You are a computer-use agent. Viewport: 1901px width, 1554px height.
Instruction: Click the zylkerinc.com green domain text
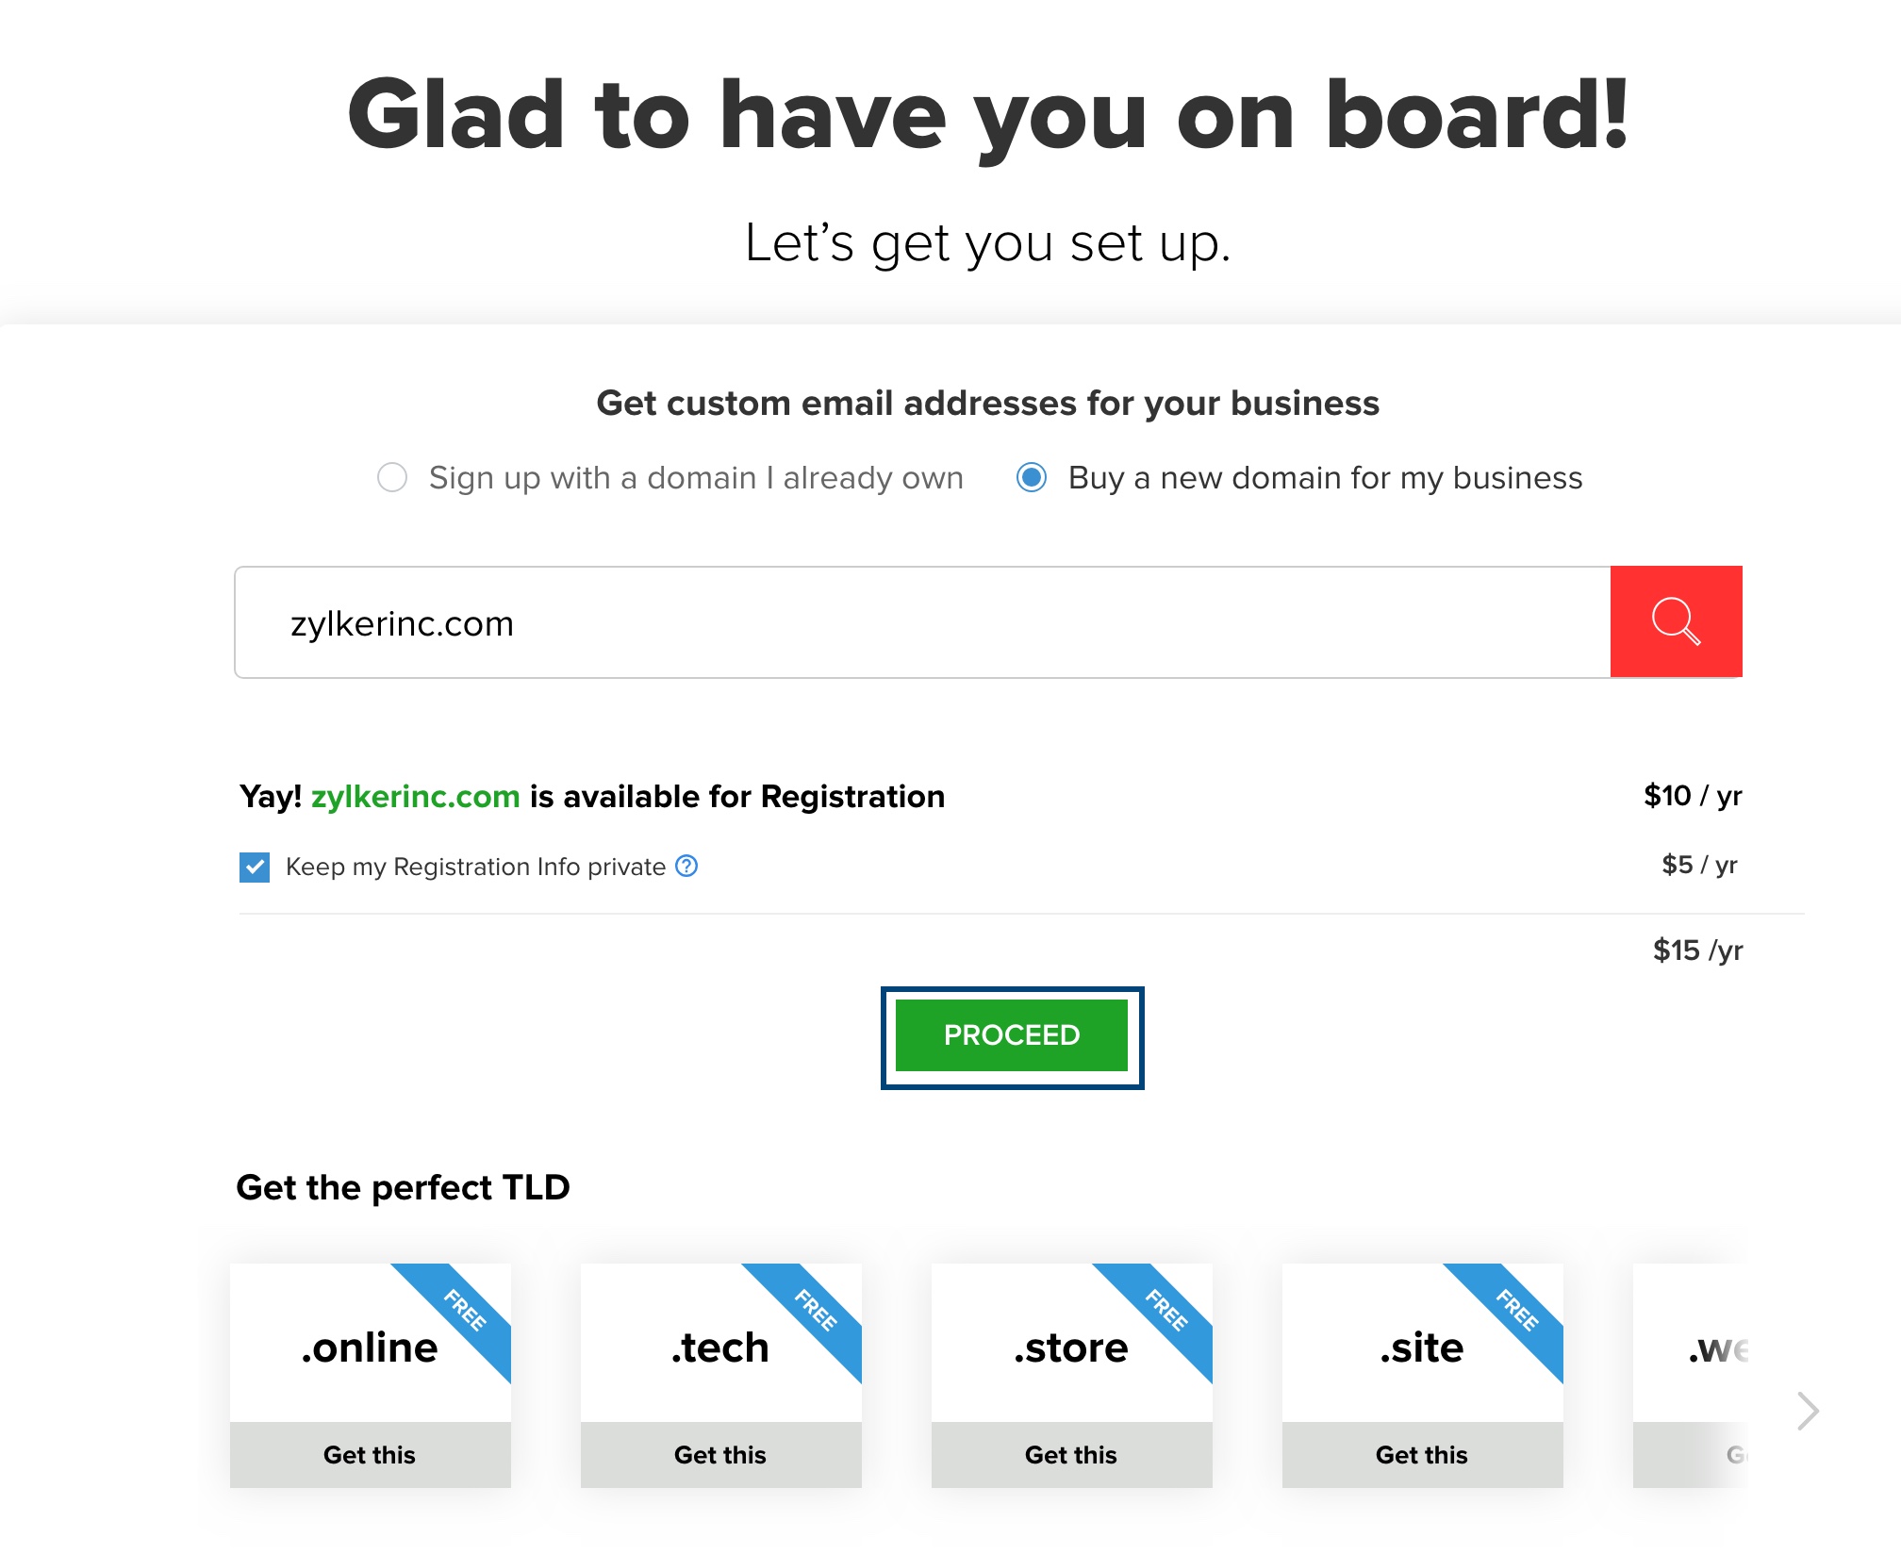(415, 797)
